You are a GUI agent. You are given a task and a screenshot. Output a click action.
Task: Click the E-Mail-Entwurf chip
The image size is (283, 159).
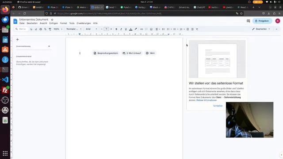click(132, 53)
